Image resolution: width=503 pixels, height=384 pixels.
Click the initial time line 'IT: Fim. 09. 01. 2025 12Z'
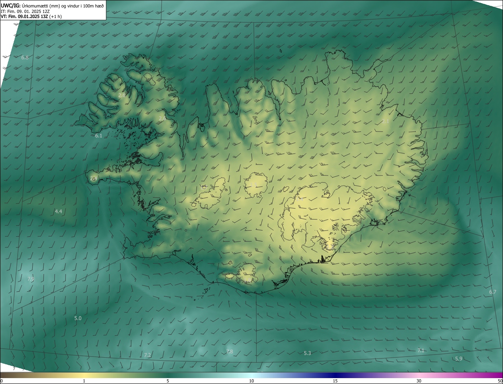tap(25, 11)
